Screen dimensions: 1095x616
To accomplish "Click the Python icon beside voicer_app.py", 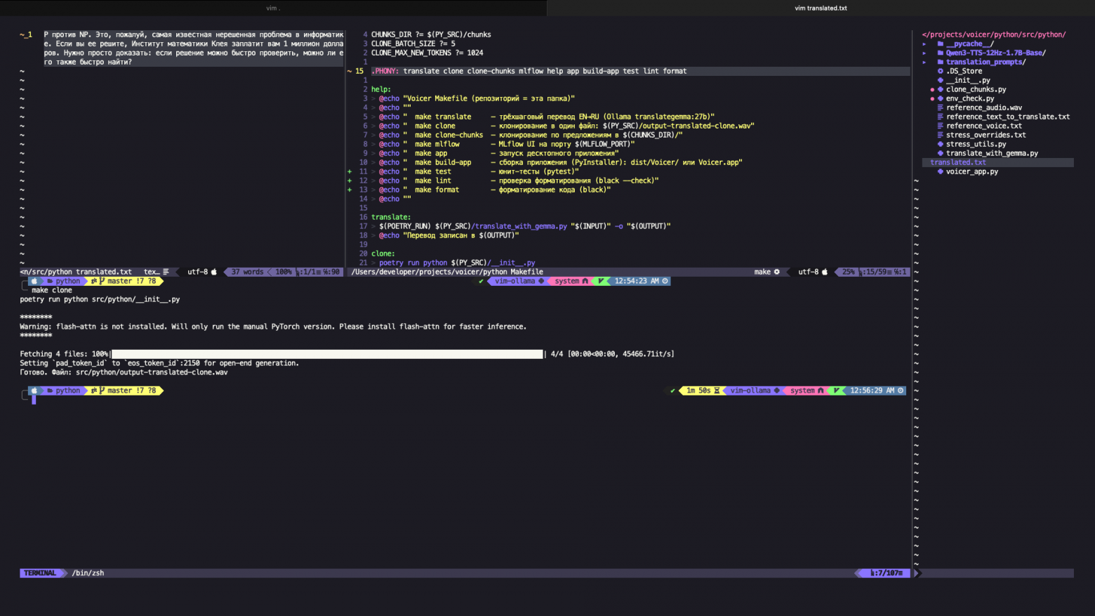I will point(940,171).
